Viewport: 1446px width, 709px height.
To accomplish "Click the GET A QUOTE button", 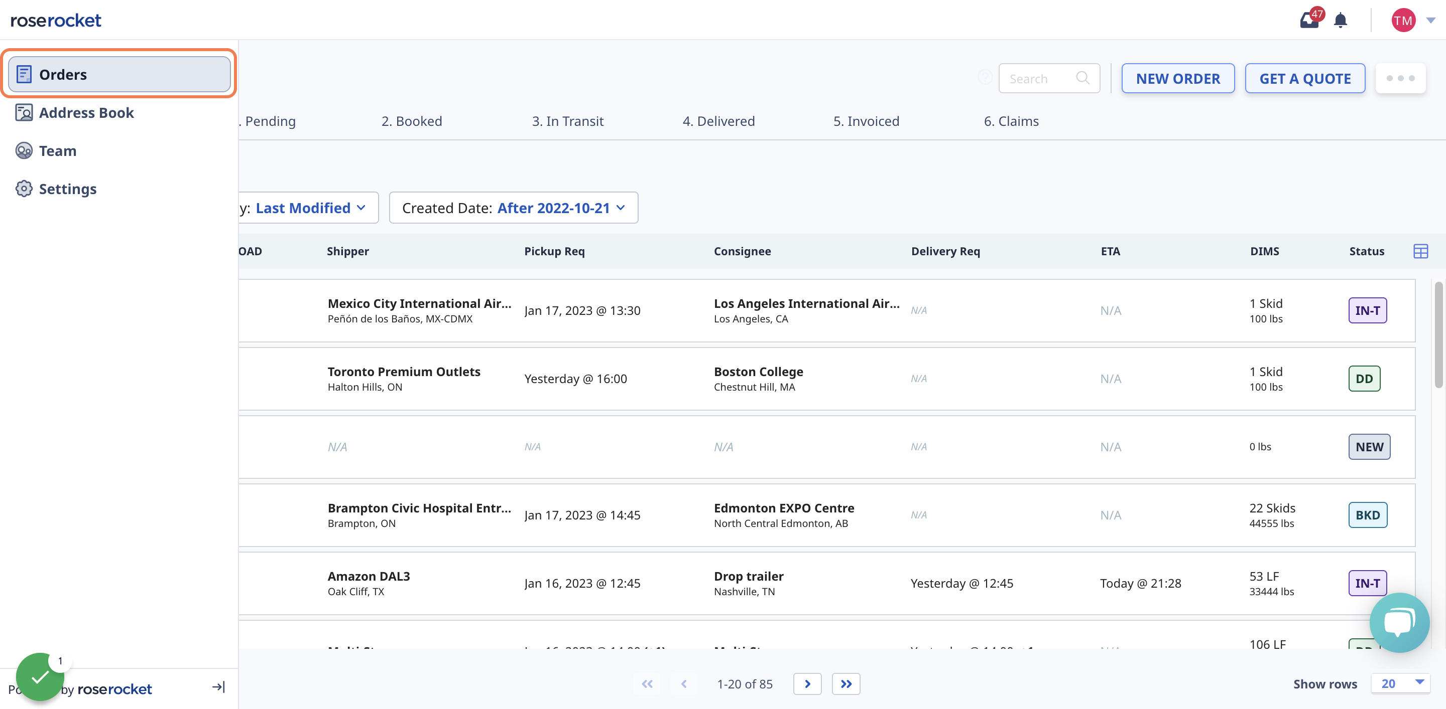I will (1305, 78).
